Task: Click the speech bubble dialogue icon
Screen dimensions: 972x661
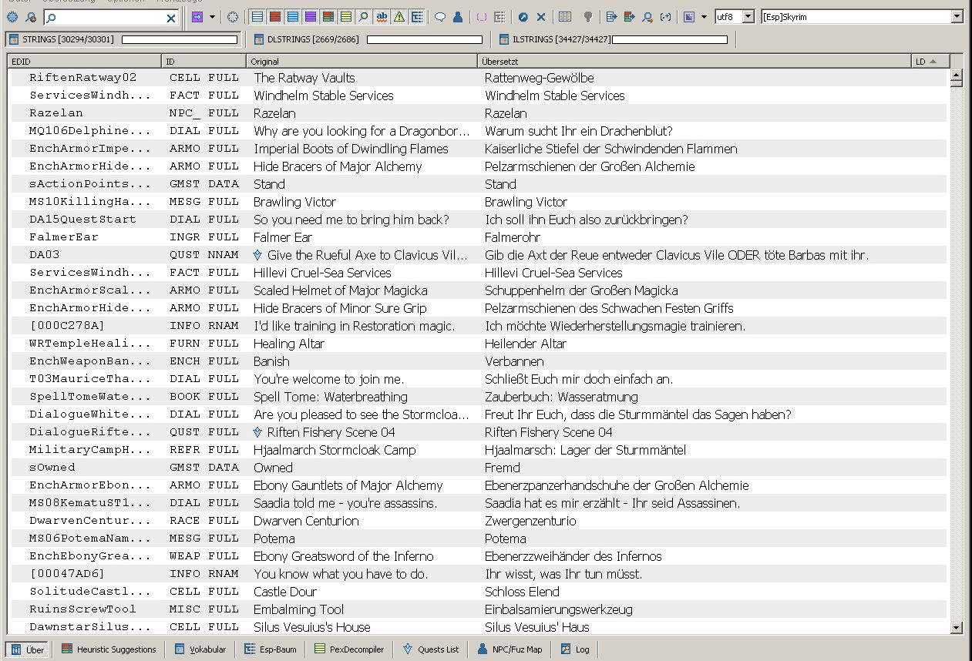Action: [440, 17]
